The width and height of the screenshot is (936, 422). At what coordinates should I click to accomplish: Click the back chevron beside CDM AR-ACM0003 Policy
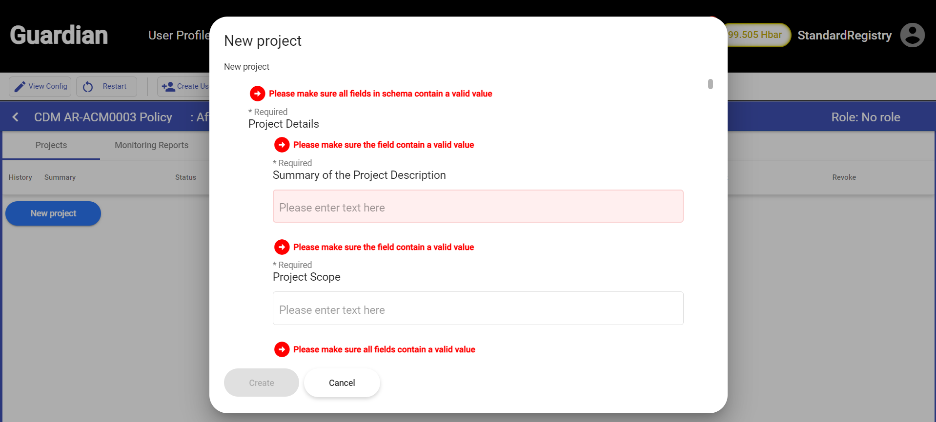click(16, 117)
